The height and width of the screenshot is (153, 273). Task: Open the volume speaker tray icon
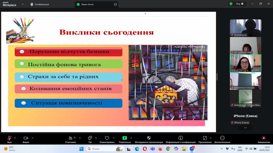pos(251,149)
